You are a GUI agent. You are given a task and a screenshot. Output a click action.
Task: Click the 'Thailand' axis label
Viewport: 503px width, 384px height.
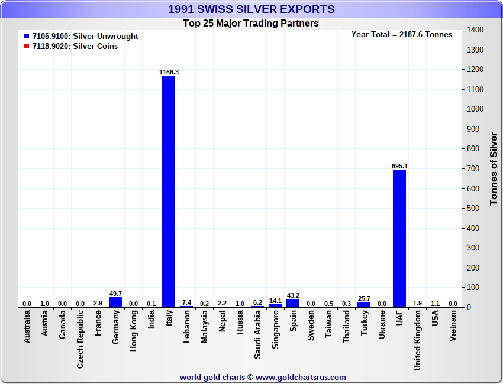(346, 327)
